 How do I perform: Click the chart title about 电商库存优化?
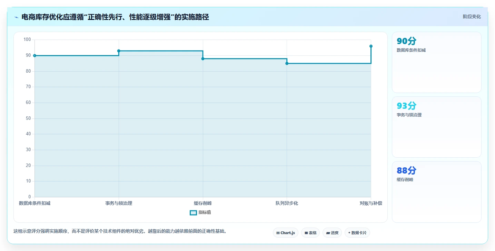pos(115,17)
